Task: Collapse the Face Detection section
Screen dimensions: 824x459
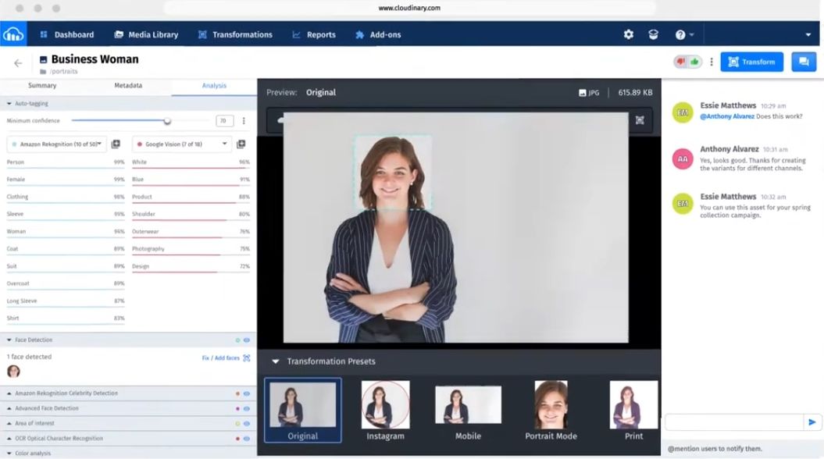Action: [x=9, y=340]
